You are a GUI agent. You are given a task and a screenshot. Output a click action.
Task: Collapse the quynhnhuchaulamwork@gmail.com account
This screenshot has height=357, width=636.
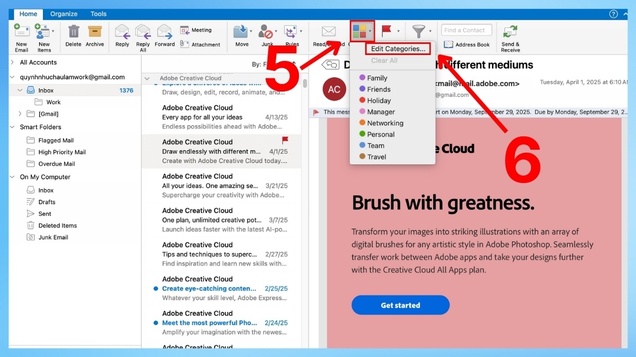(x=13, y=77)
